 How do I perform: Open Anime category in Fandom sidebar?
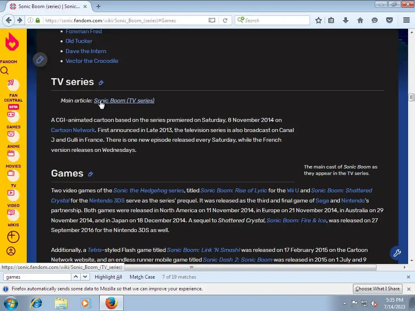pos(13,139)
